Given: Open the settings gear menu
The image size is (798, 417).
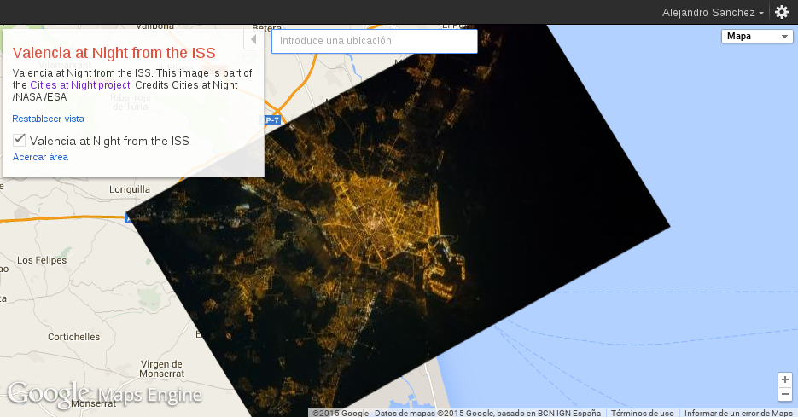Looking at the screenshot, I should coord(781,12).
